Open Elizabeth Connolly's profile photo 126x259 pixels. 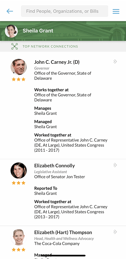19,170
